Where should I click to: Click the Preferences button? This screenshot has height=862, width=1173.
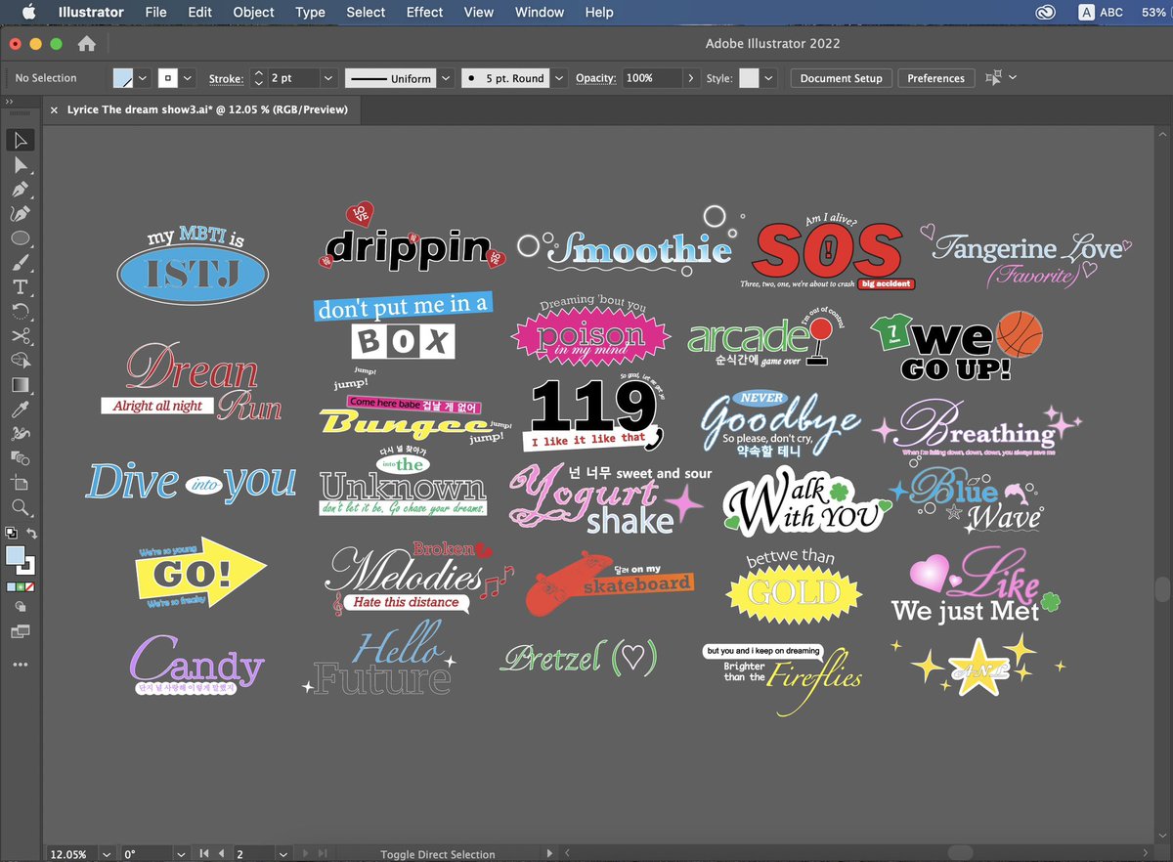point(935,78)
